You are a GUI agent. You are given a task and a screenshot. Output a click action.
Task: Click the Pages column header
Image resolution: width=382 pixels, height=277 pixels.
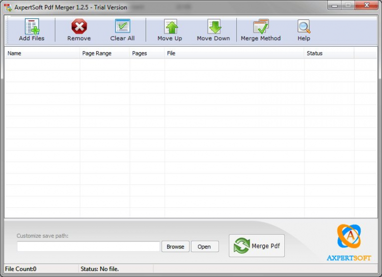pos(147,53)
